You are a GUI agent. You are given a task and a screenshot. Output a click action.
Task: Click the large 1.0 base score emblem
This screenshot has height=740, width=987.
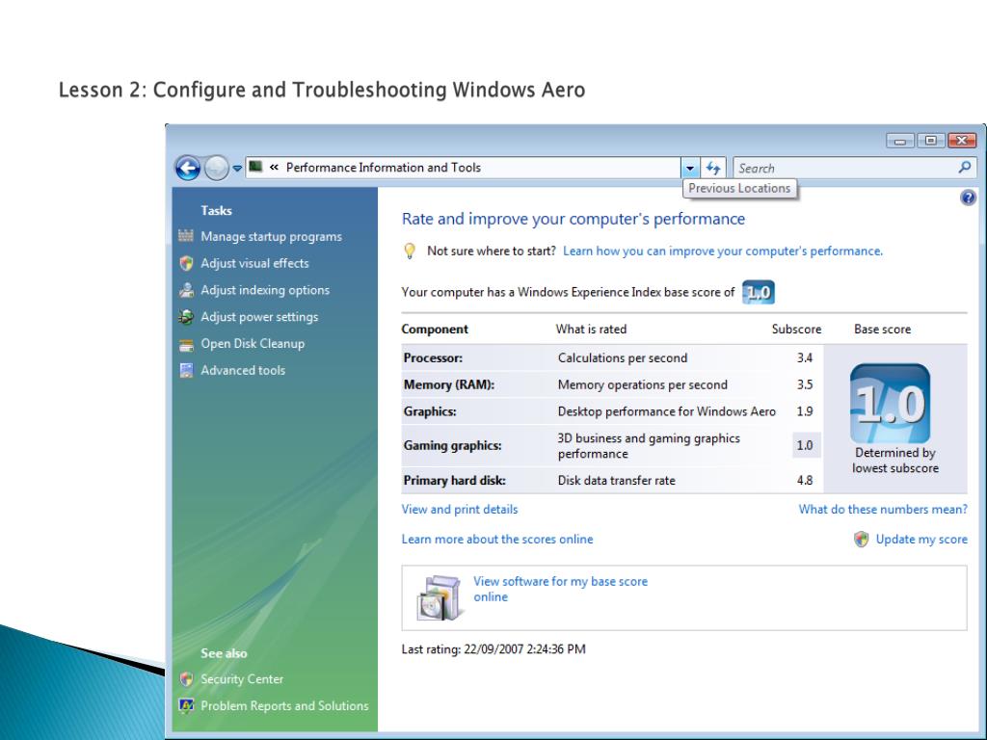pos(890,404)
